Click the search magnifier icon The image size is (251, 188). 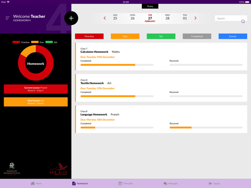(243, 21)
